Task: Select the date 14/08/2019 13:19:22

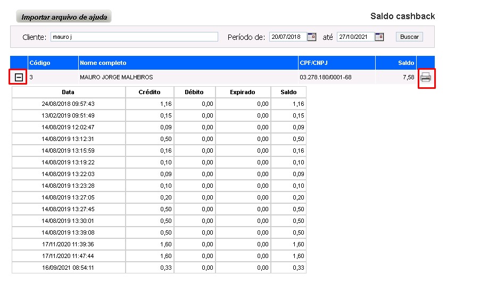Action: click(x=68, y=162)
